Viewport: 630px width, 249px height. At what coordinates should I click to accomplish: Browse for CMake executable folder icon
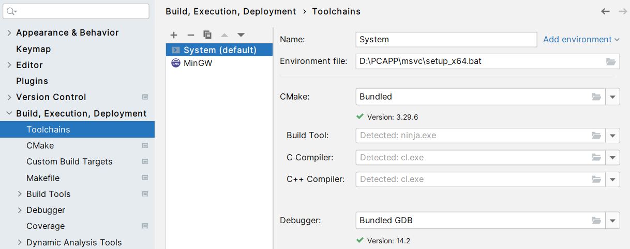(x=596, y=96)
